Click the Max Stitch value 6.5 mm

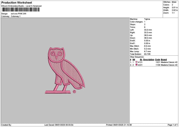[x=147, y=46]
